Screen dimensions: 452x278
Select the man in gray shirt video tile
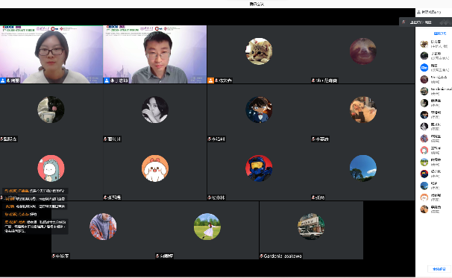coord(155,54)
